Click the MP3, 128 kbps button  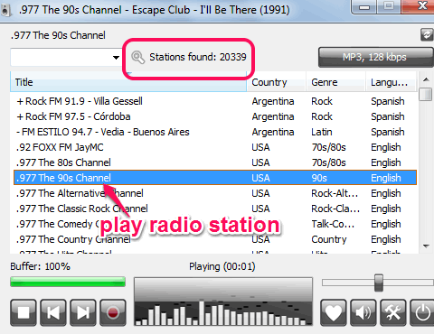376,57
